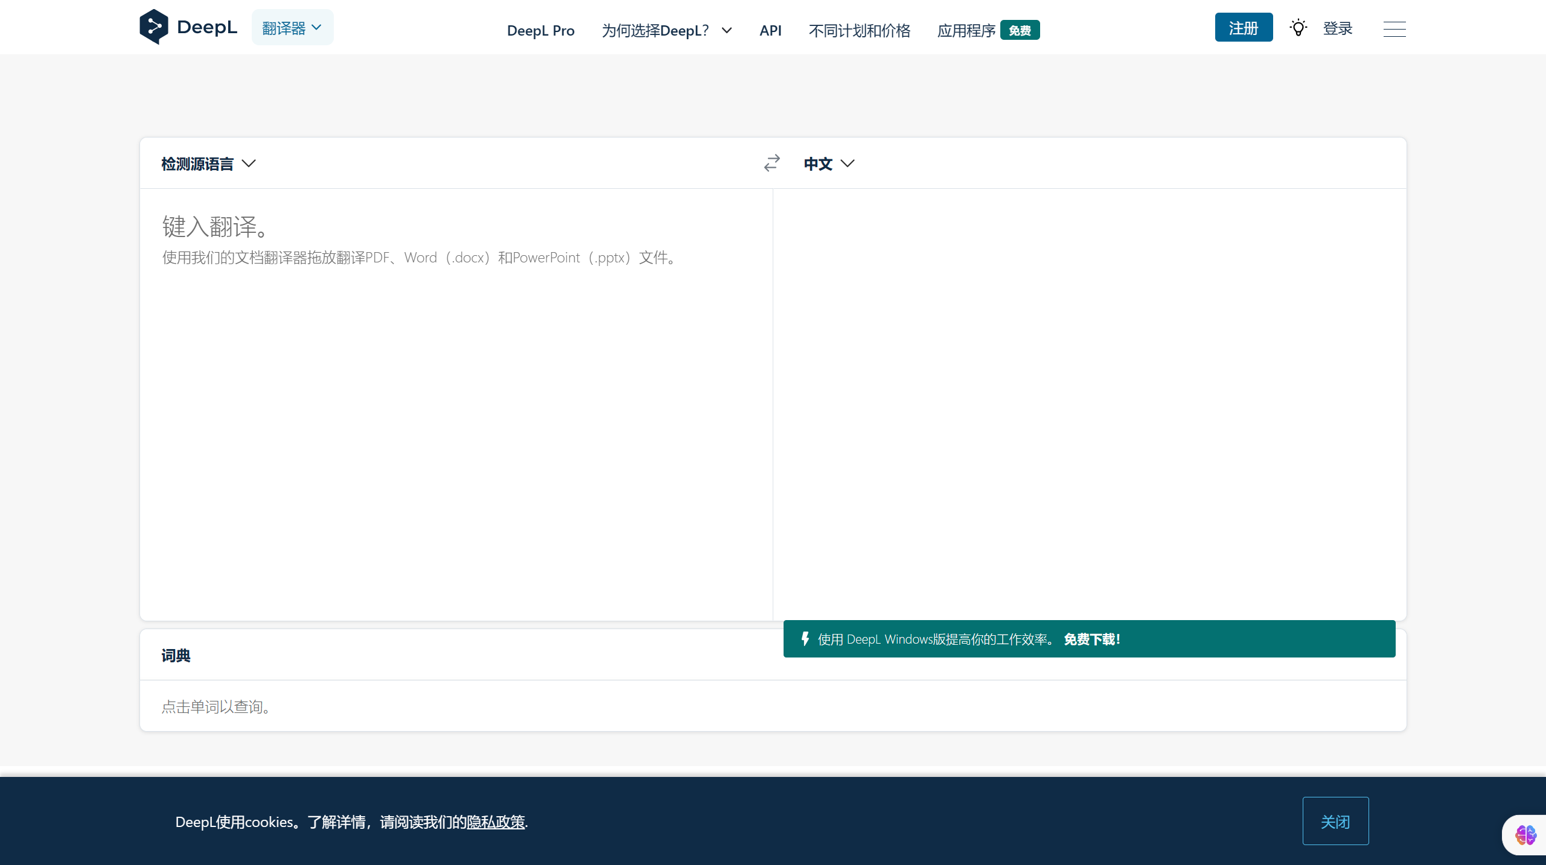Open the hamburger menu icon

click(x=1394, y=28)
